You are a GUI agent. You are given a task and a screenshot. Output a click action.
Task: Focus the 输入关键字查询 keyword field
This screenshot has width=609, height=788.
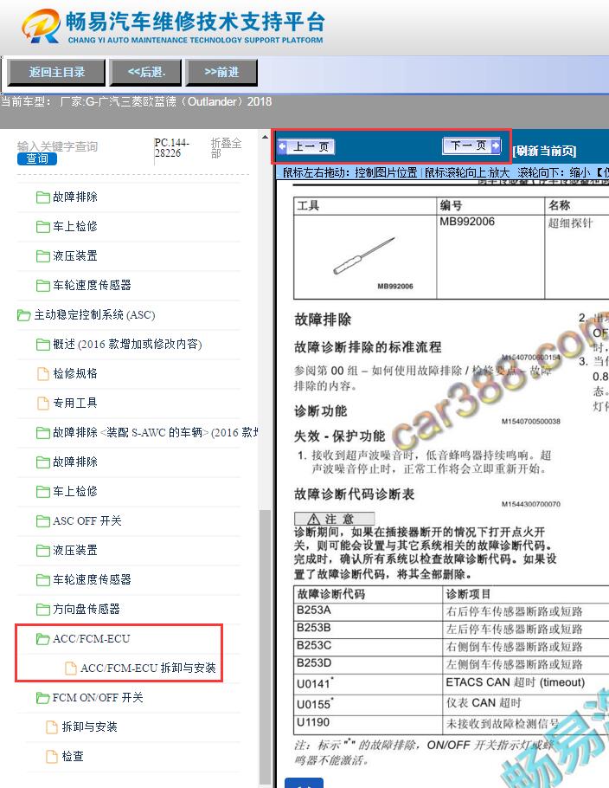point(57,146)
